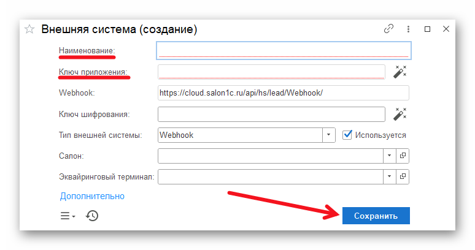Add form to favorites with star icon

coord(29,29)
